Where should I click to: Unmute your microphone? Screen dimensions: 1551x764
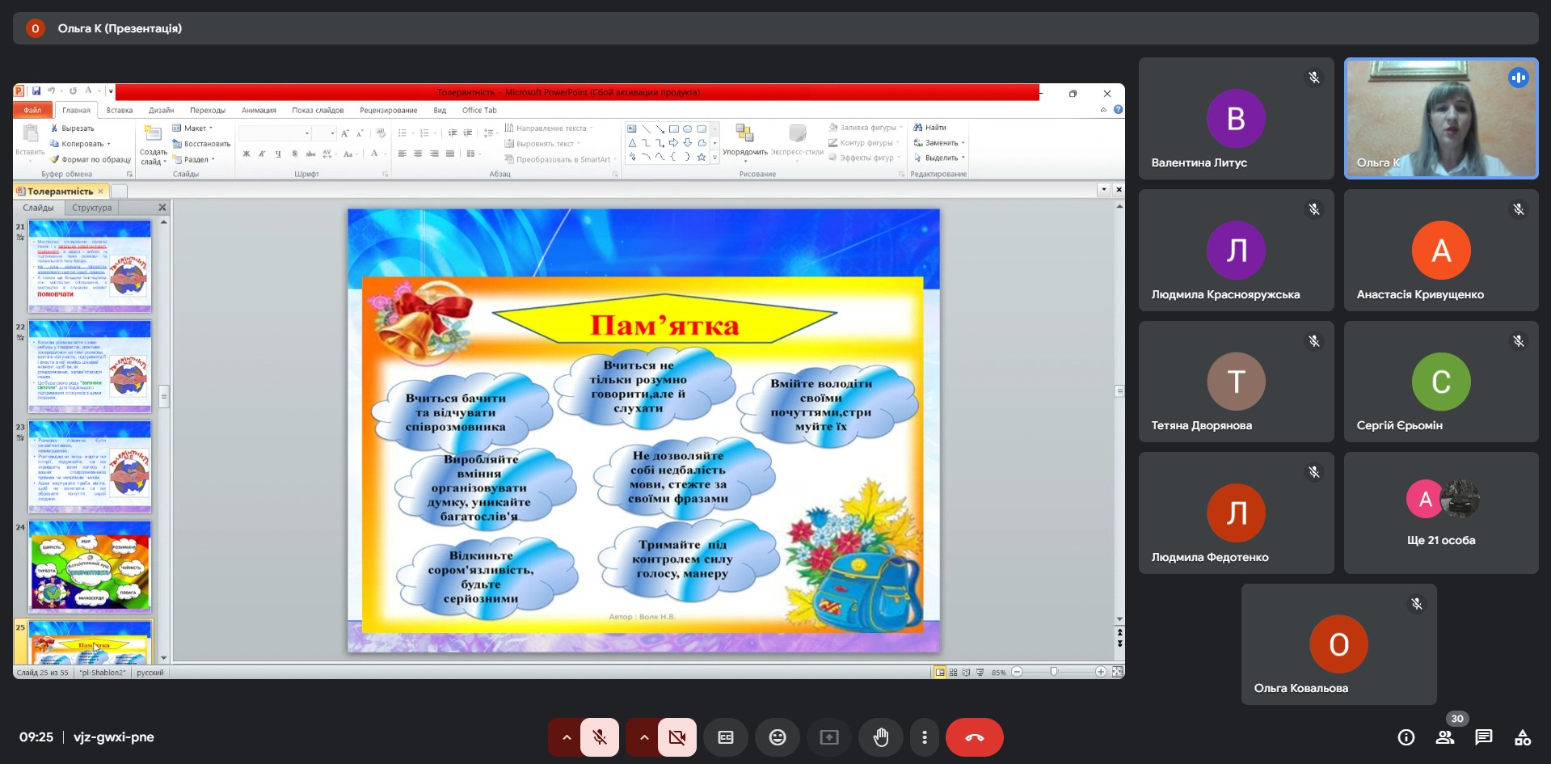coord(600,737)
